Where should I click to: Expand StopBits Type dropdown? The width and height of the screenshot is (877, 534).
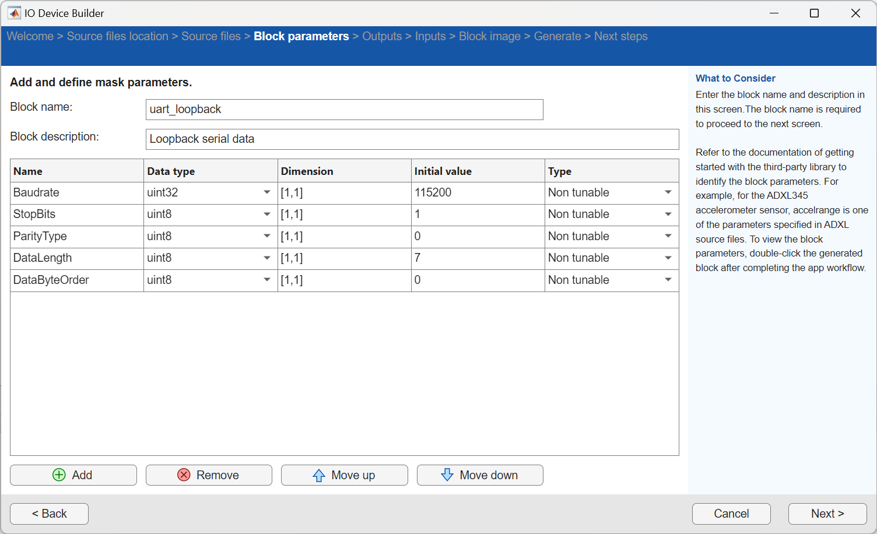[x=668, y=215]
